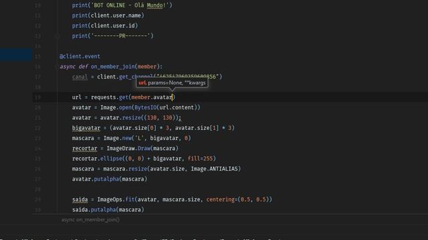
Task: Click the async def keywords on line 16
Action: pyautogui.click(x=74, y=67)
